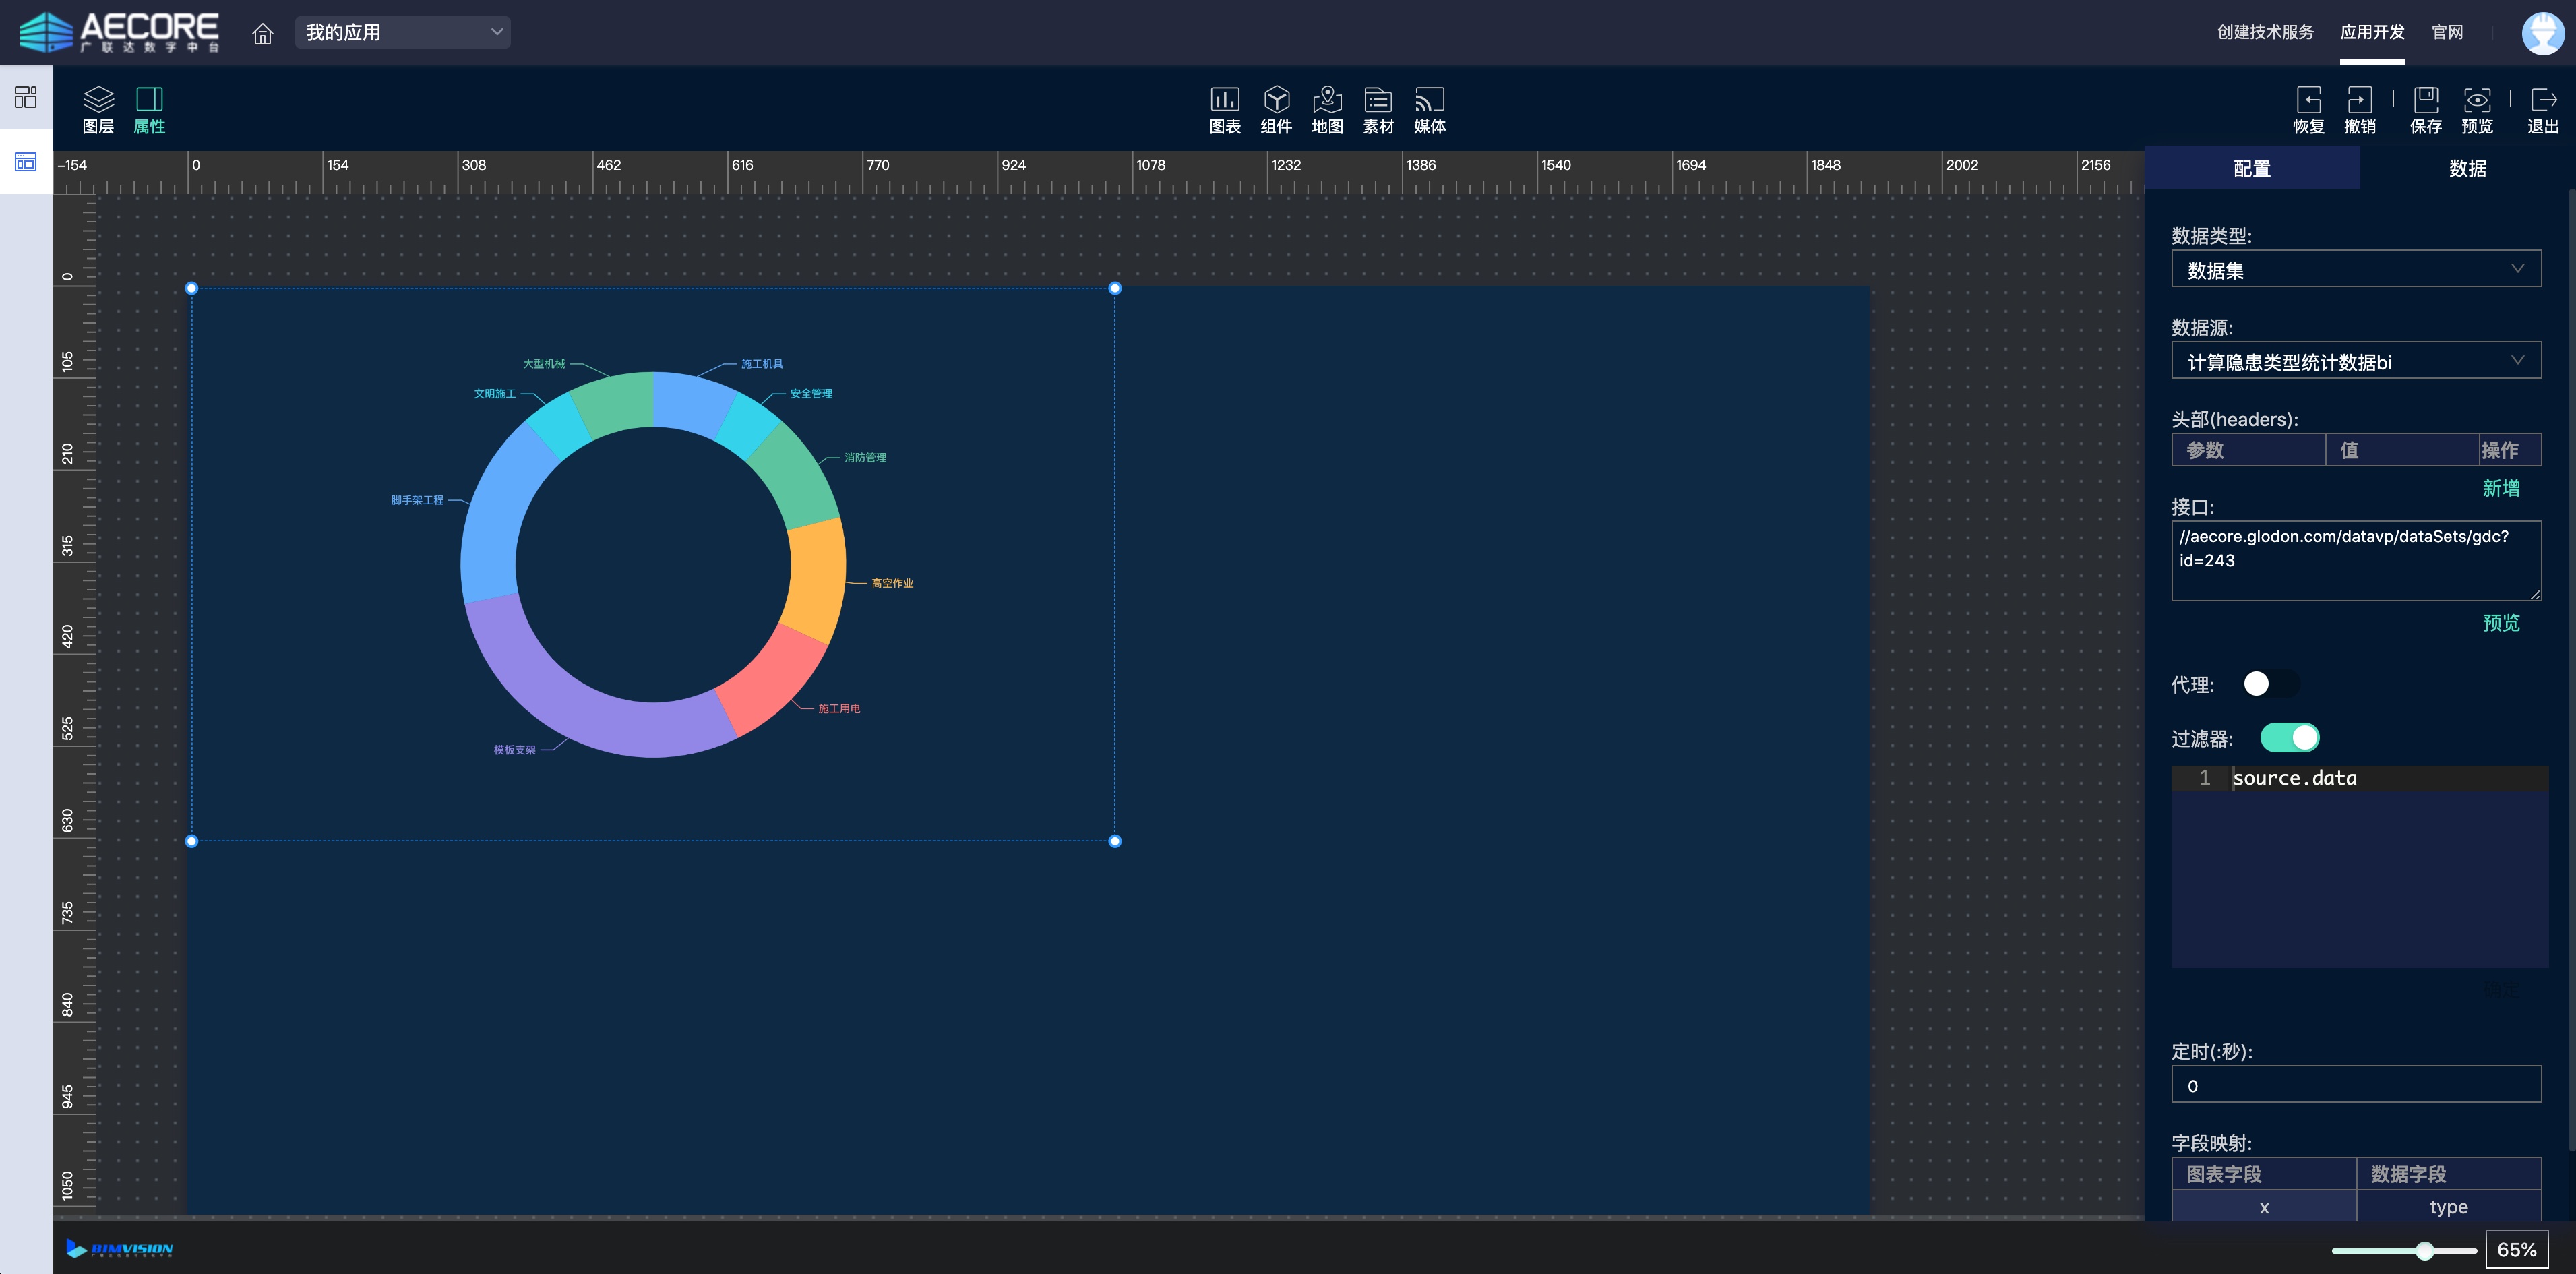Click the green 预览 link below 接口
This screenshot has width=2576, height=1274.
point(2500,623)
